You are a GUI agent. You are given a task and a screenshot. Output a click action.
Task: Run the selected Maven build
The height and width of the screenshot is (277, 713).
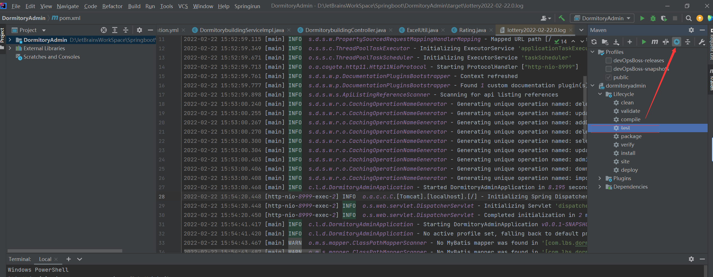pyautogui.click(x=644, y=42)
